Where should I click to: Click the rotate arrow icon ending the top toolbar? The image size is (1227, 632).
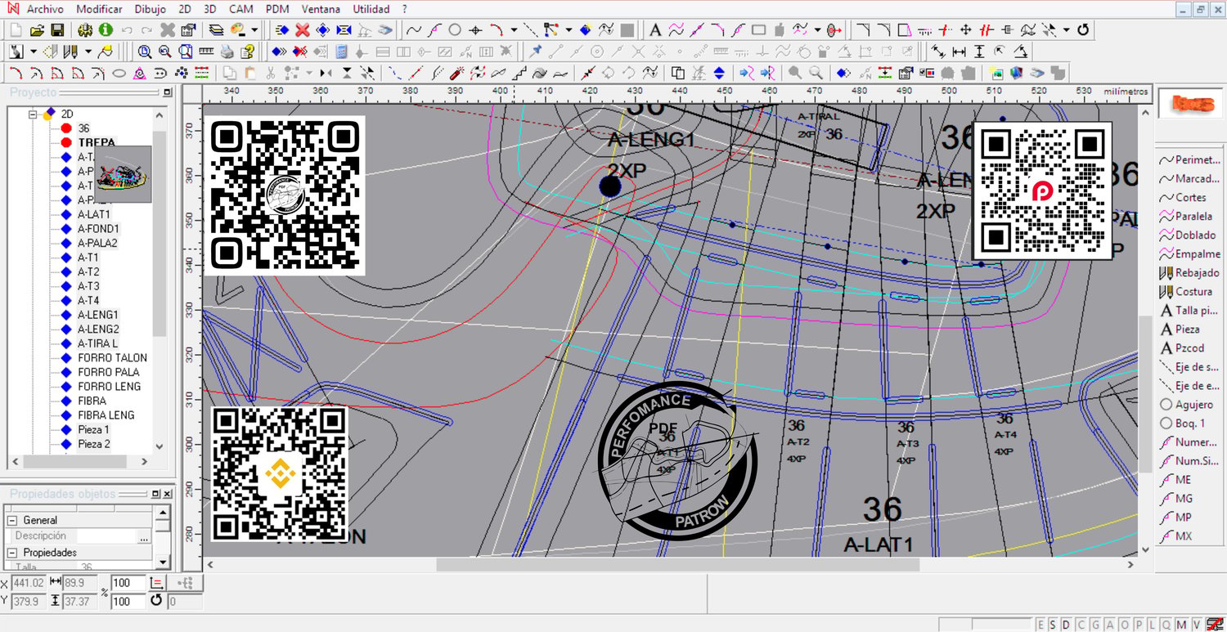pos(1083,30)
